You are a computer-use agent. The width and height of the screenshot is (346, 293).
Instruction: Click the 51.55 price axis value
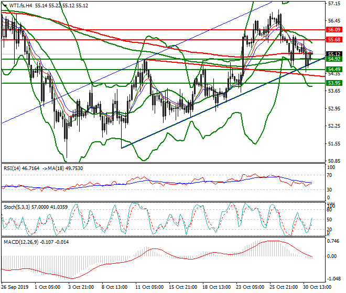(x=334, y=144)
